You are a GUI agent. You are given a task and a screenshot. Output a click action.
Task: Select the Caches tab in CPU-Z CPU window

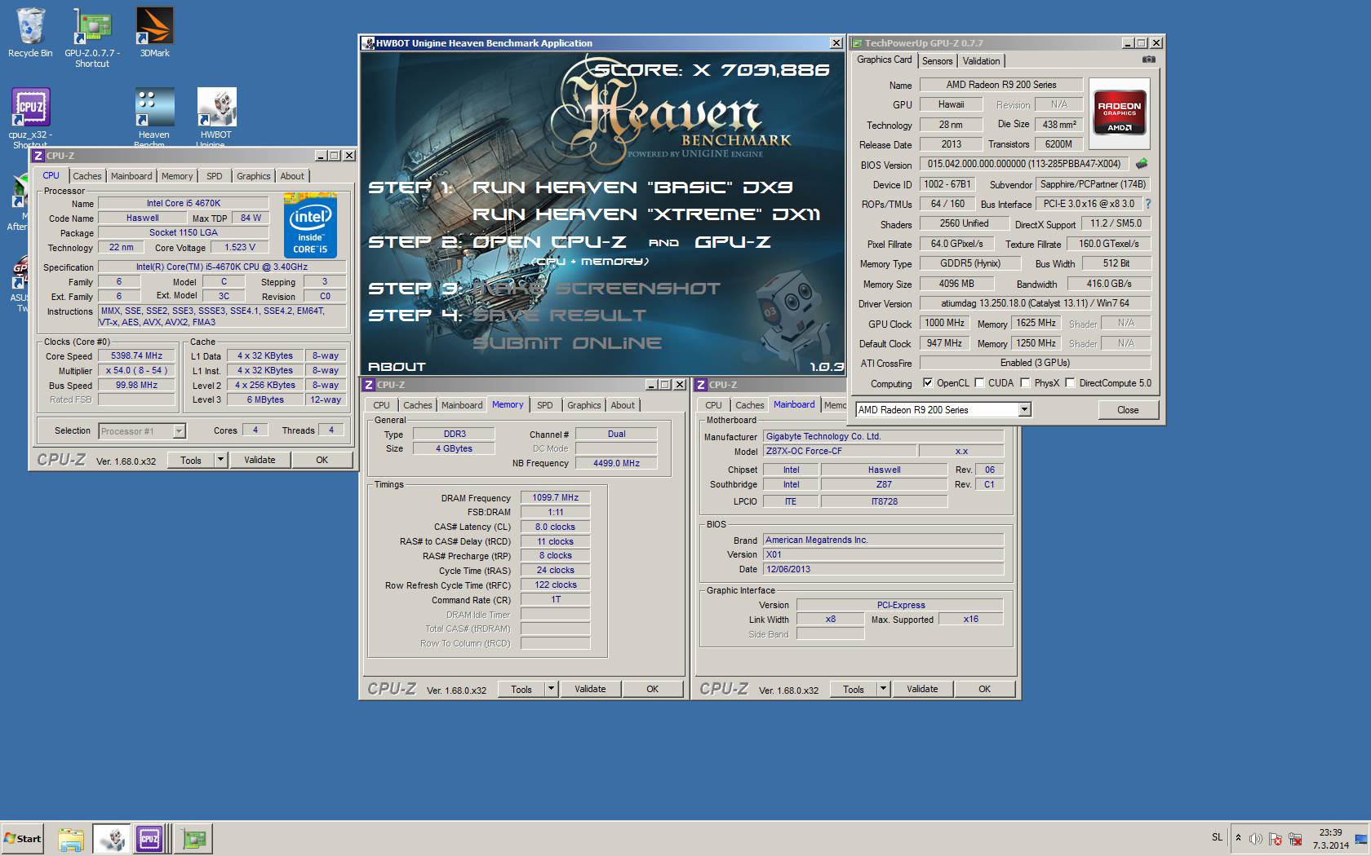[87, 176]
